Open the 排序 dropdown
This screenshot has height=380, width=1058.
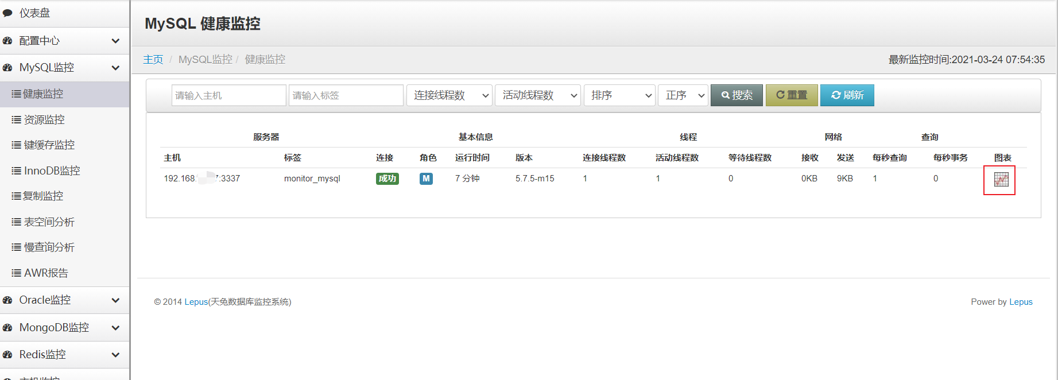[x=619, y=95]
